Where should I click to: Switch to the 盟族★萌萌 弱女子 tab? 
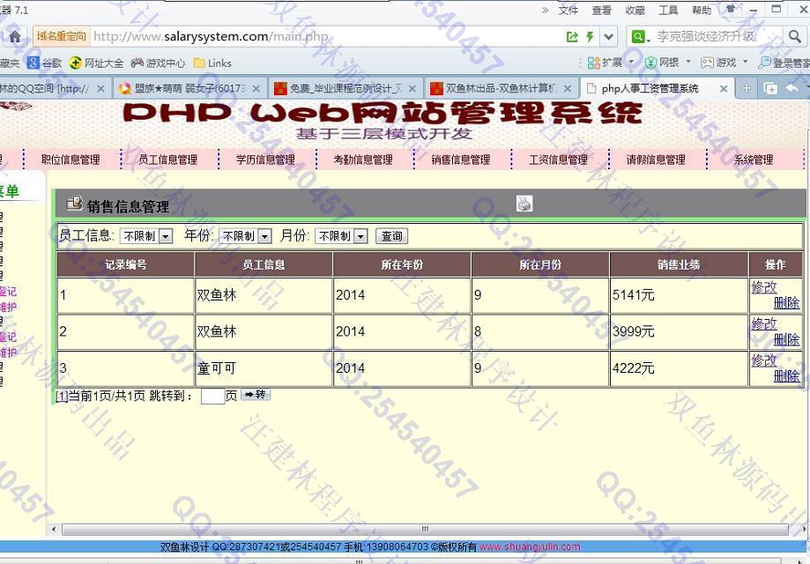coord(189,88)
